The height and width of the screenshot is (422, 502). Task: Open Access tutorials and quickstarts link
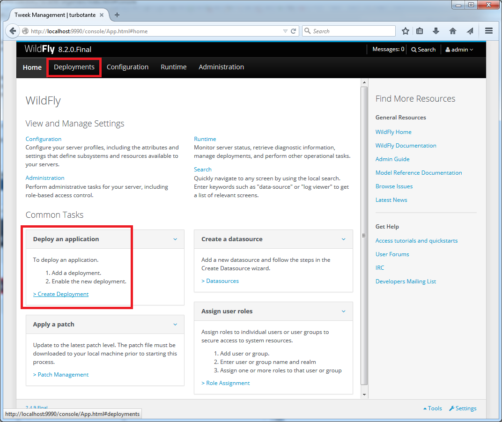click(416, 240)
